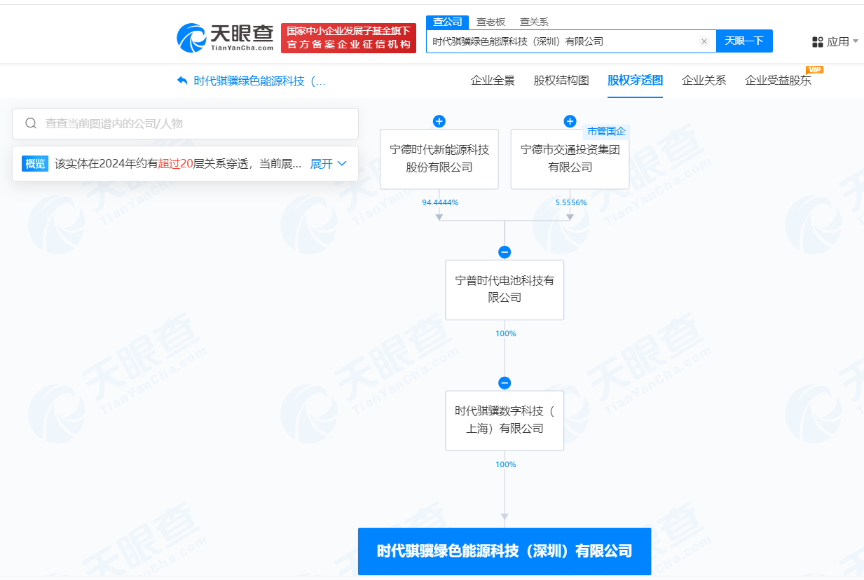Open the 时代骐骥绿色能源科技 breadcrumb link

[252, 81]
